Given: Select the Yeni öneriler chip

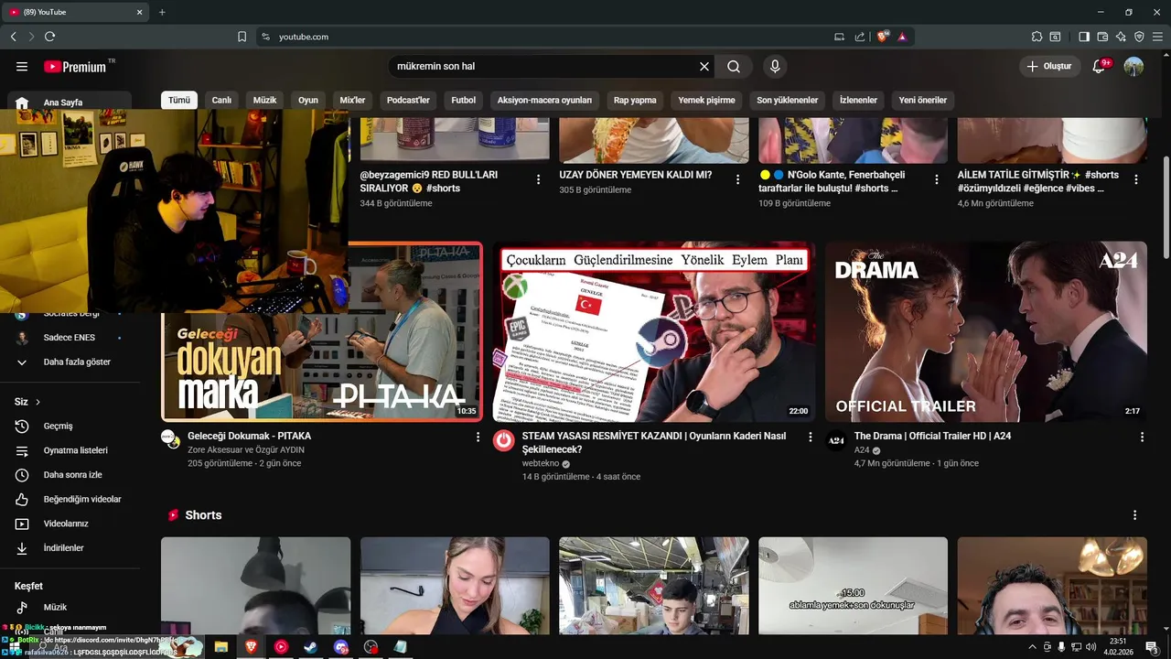Looking at the screenshot, I should tap(923, 100).
